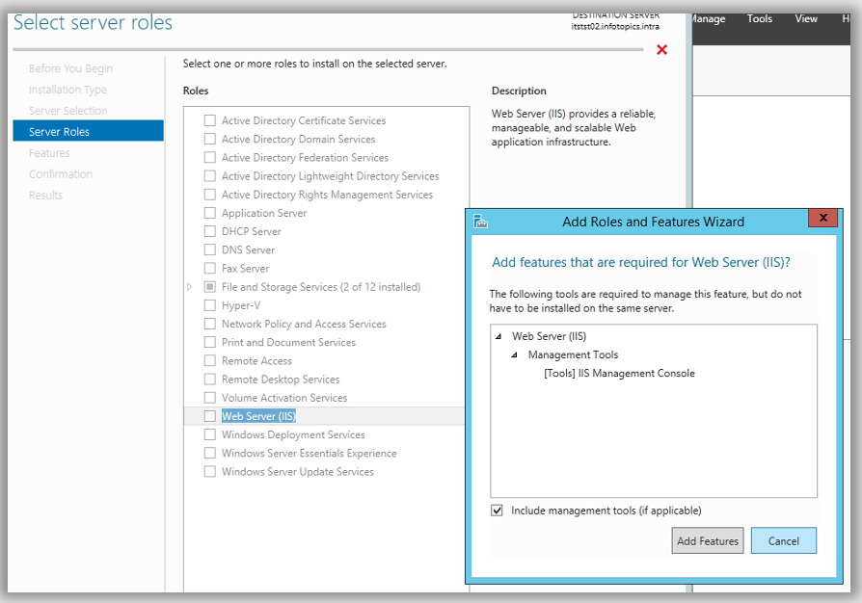Check the Hyper-V role checkbox
862x603 pixels.
coord(209,305)
